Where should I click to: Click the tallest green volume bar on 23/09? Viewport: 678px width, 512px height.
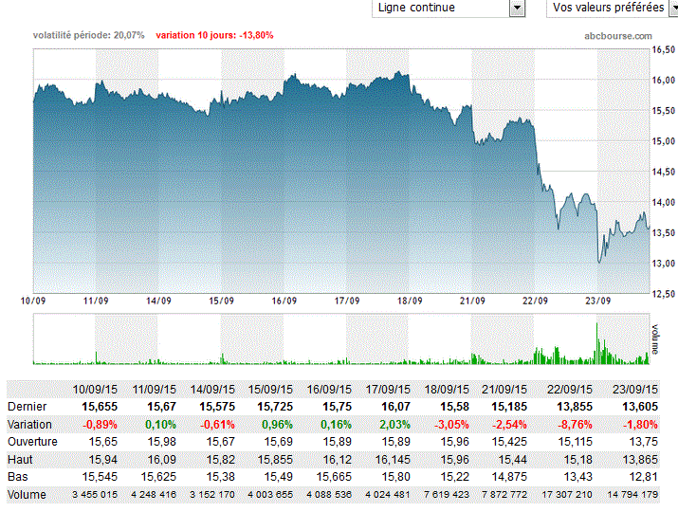pyautogui.click(x=597, y=344)
